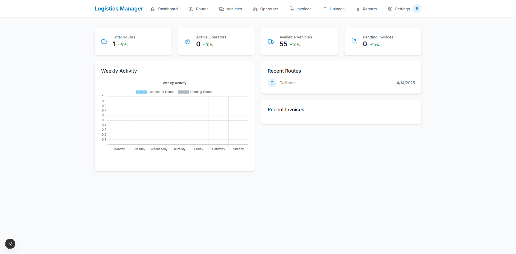The image size is (516, 254).
Task: Click the trend arrow in Pending Invoices card
Action: [371, 44]
